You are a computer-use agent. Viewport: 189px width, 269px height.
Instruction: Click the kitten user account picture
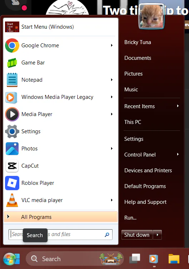coord(151,16)
